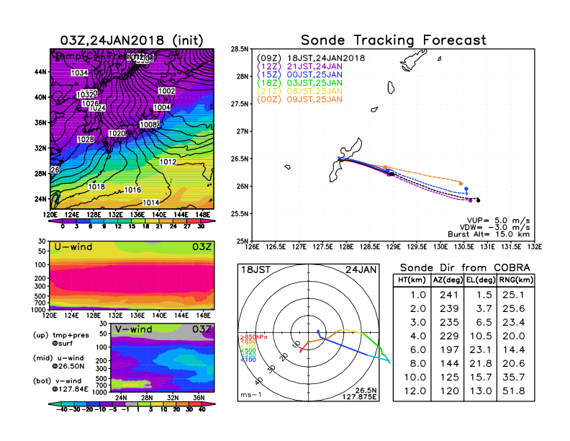The height and width of the screenshot is (441, 570).
Task: Click azimuth value 241 in the table
Action: [x=449, y=295]
